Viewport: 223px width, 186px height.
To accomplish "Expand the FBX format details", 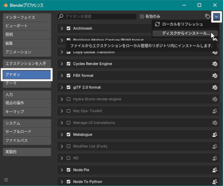I will click(x=62, y=76).
